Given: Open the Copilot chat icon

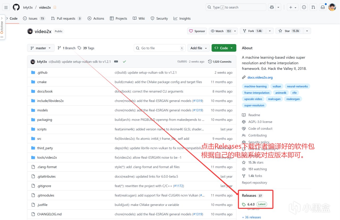Looking at the screenshot, I should 272,7.
